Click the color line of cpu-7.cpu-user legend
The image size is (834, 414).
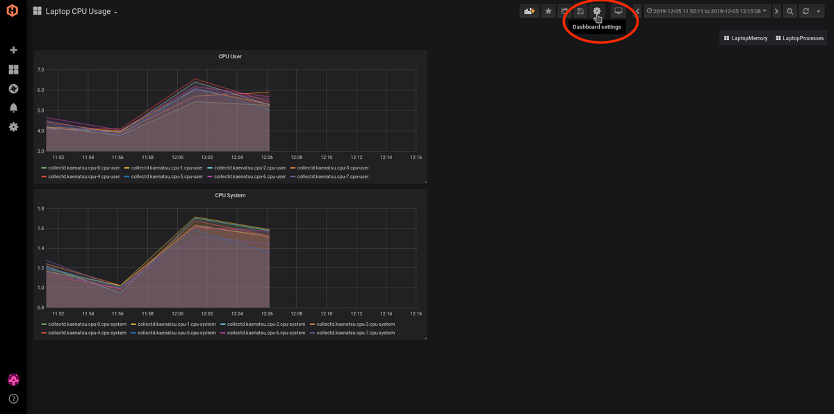pyautogui.click(x=293, y=176)
